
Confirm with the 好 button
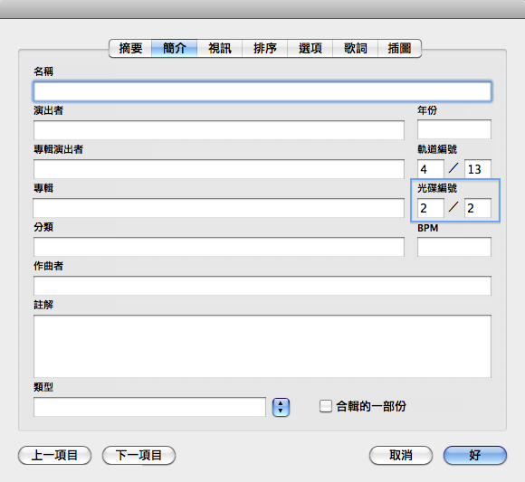click(475, 455)
